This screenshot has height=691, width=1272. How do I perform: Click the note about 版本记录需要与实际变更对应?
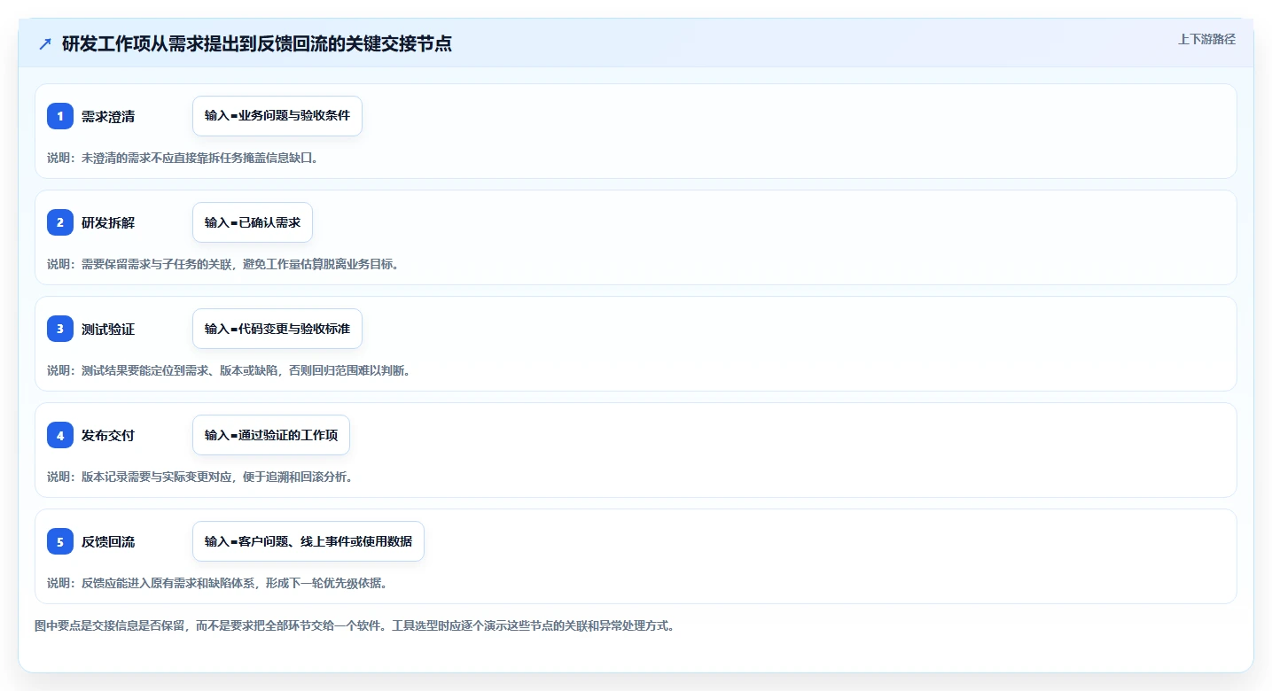pos(200,477)
